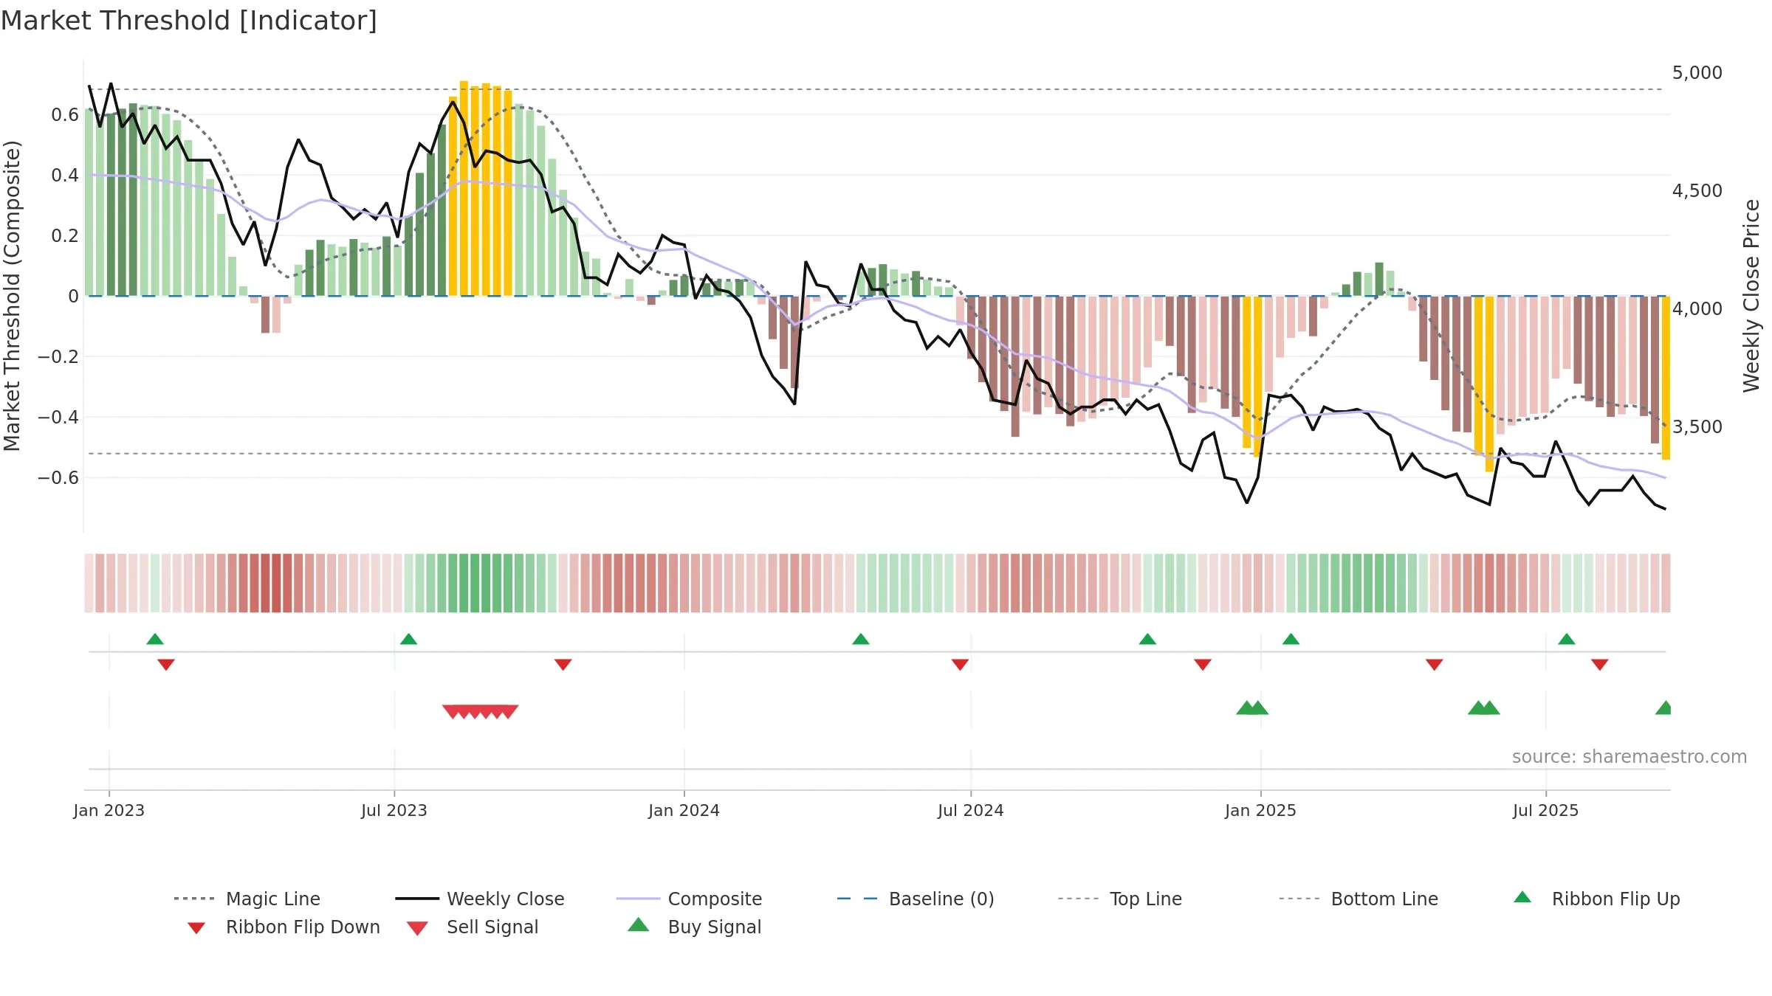Click the ribbon flip down marker in autumn 2023
The height and width of the screenshot is (996, 1772).
[563, 665]
